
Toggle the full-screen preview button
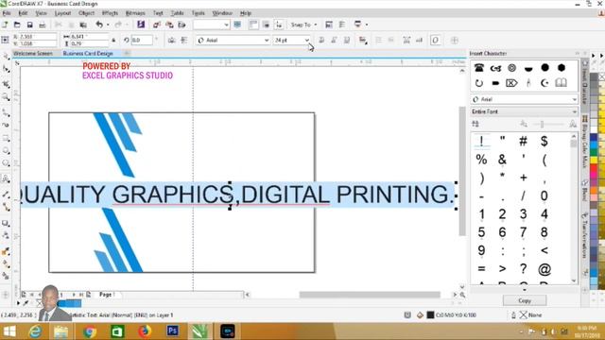tap(237, 25)
